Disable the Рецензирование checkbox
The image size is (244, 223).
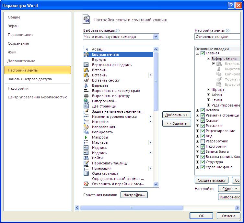203,131
